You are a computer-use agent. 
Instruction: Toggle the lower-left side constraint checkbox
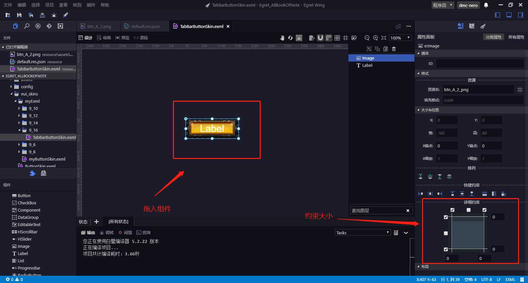[446, 249]
